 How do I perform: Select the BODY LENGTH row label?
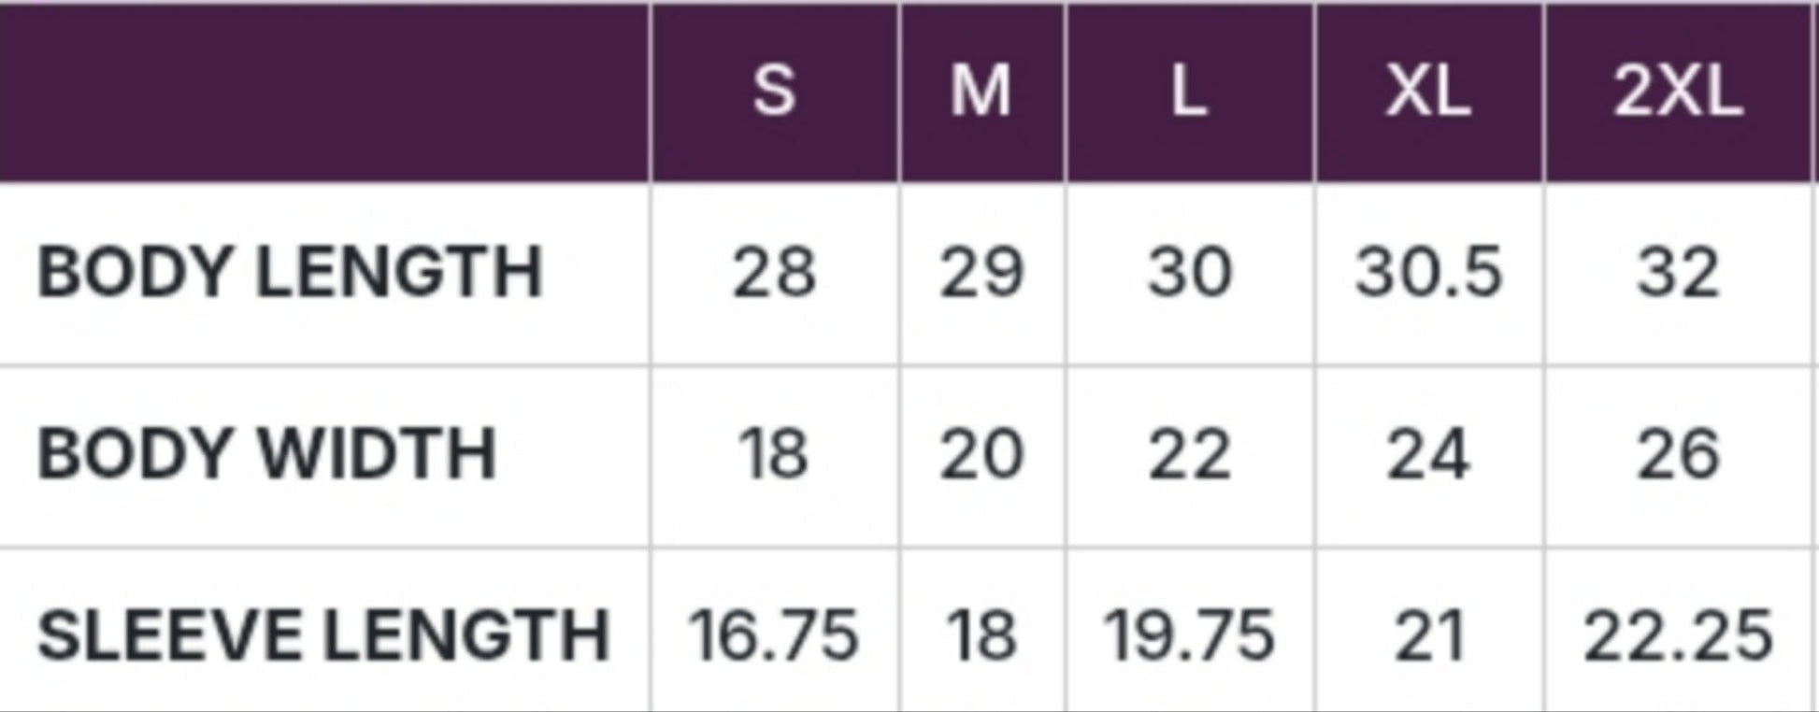click(290, 272)
